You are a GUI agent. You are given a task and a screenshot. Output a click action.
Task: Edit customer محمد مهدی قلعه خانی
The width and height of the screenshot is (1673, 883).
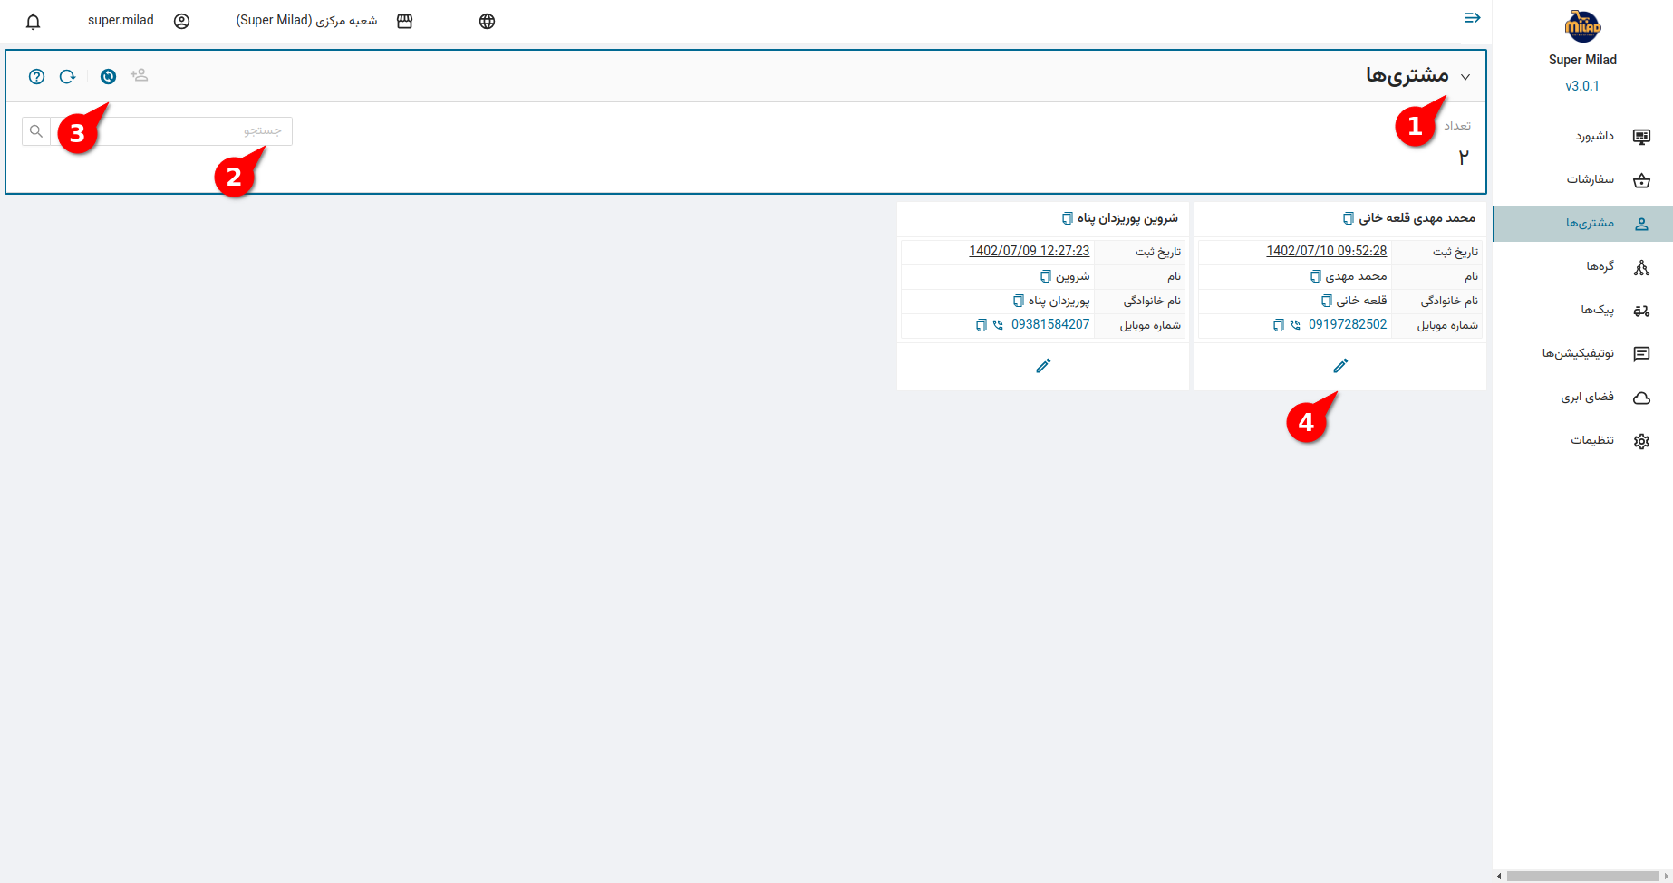(x=1340, y=366)
